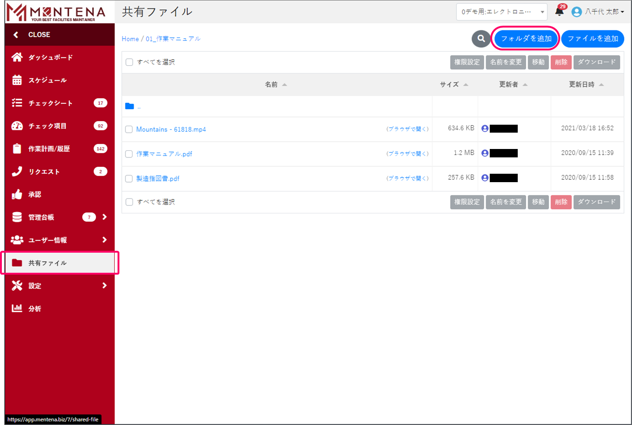This screenshot has width=632, height=425.
Task: Click the フォルダを追加 button
Action: tap(526, 39)
